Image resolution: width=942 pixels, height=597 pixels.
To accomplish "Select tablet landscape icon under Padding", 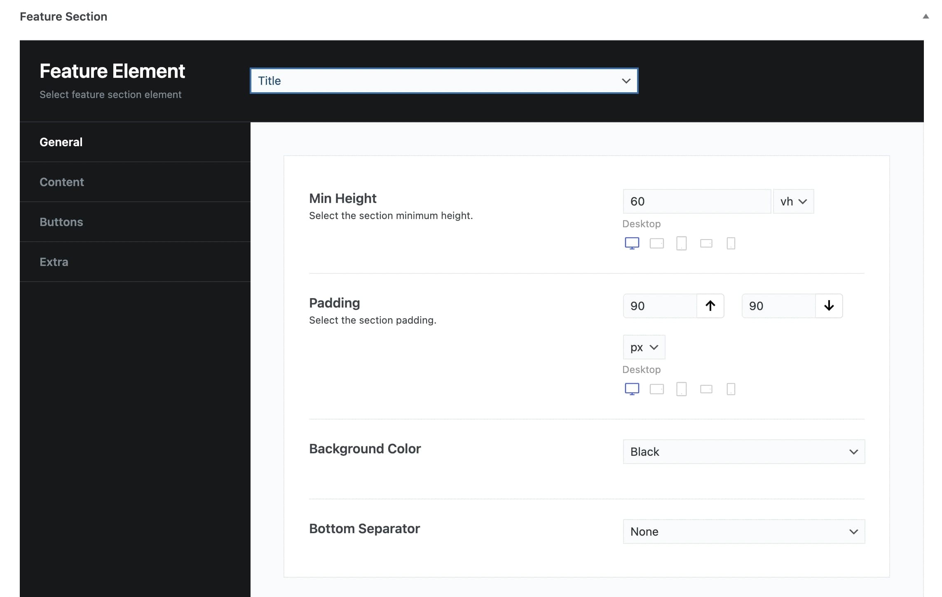I will [x=656, y=389].
